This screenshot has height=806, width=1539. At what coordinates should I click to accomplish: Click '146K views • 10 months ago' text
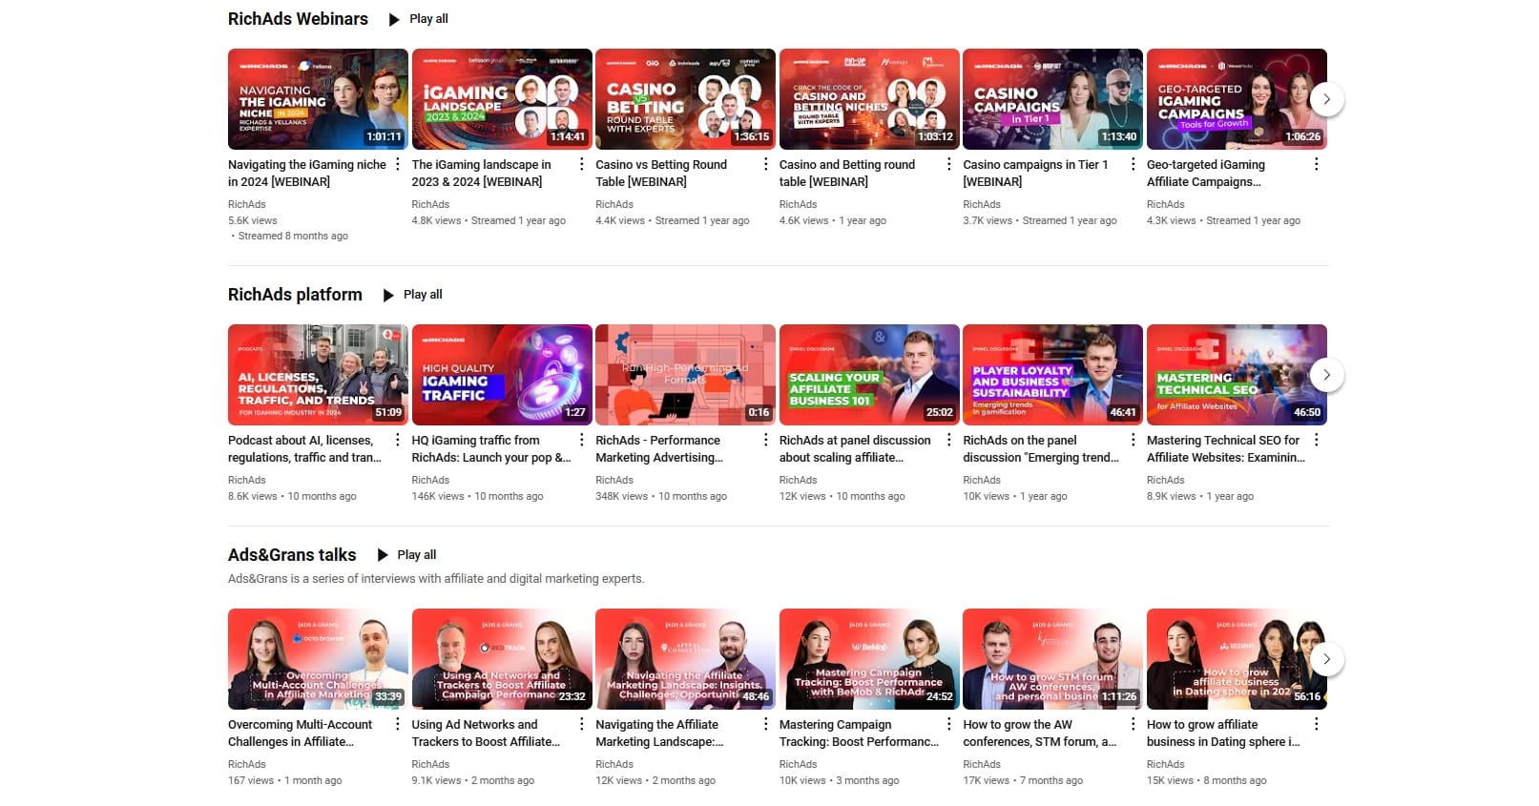click(x=478, y=496)
